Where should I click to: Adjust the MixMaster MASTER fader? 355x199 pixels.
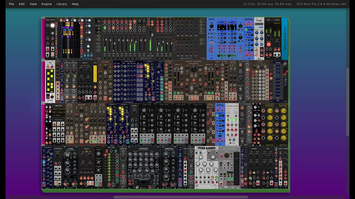click(x=152, y=35)
